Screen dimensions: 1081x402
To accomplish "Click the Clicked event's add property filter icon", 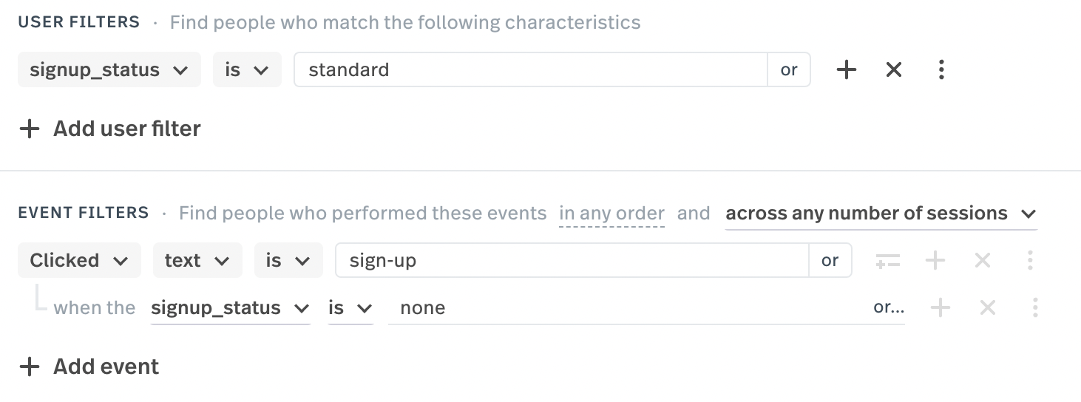I will click(887, 260).
